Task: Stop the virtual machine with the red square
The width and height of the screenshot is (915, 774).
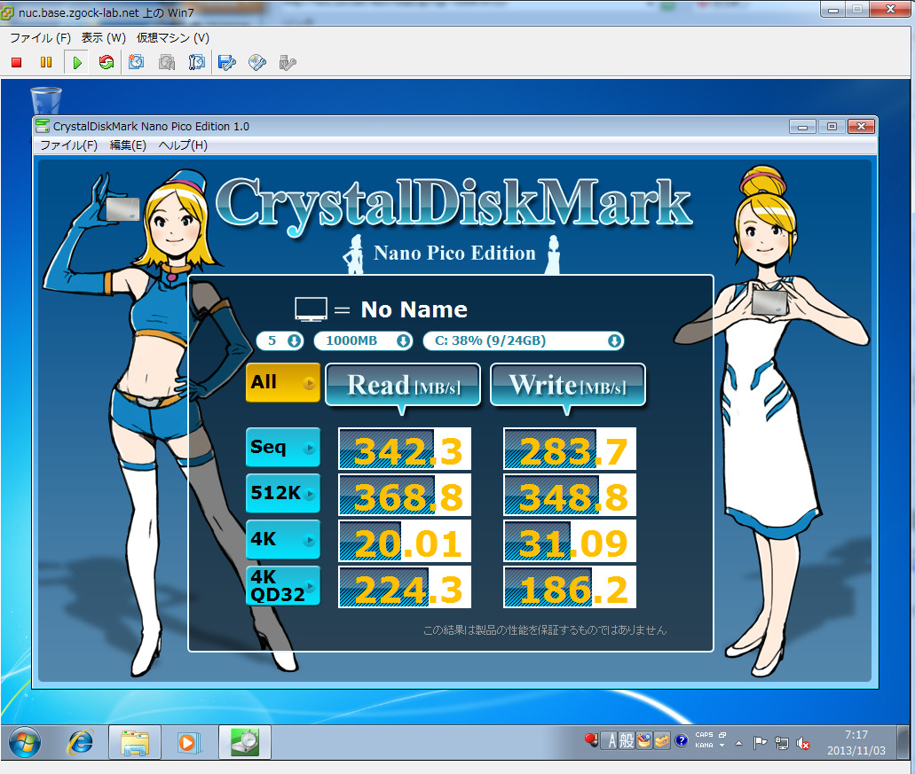Action: coord(16,62)
